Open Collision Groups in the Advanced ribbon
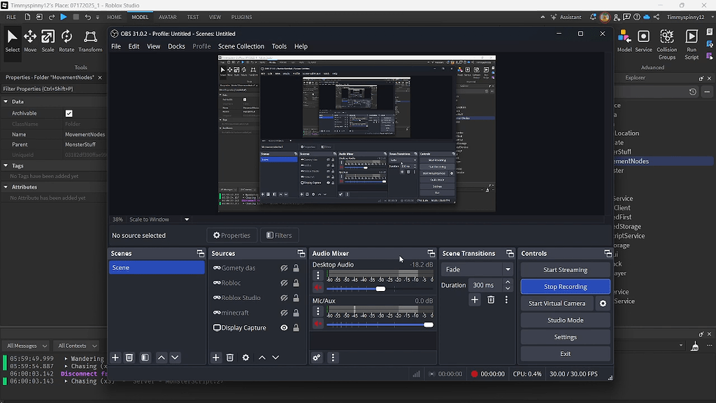Viewport: 716px width, 403px height. pos(666,44)
